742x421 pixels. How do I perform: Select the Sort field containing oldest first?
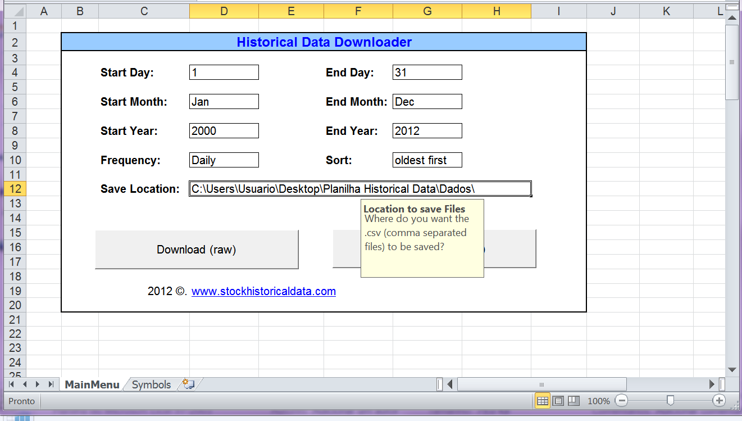(427, 160)
